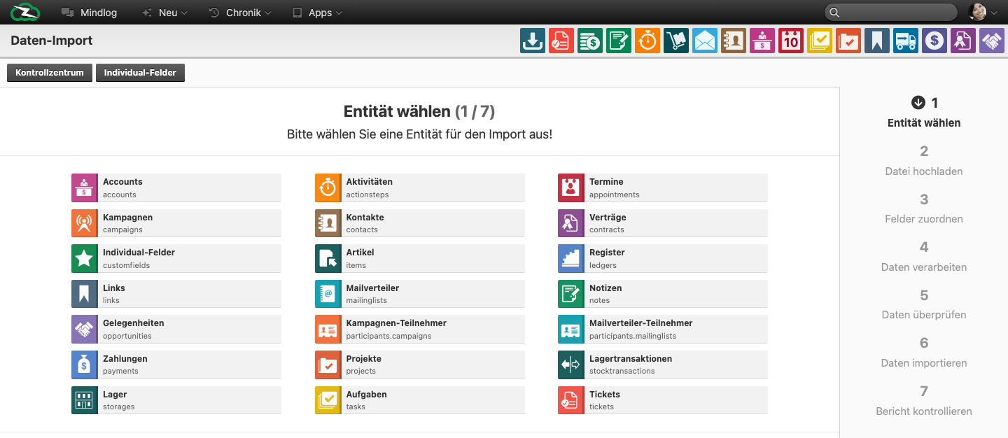Choose the Zahlungen entity
Image resolution: width=1008 pixels, height=438 pixels.
pyautogui.click(x=176, y=365)
